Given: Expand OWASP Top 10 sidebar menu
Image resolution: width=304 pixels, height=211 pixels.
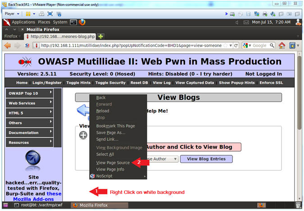Looking at the screenshot, I should point(29,93).
